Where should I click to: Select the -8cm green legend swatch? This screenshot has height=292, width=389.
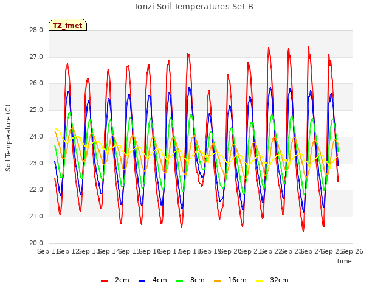point(180,281)
